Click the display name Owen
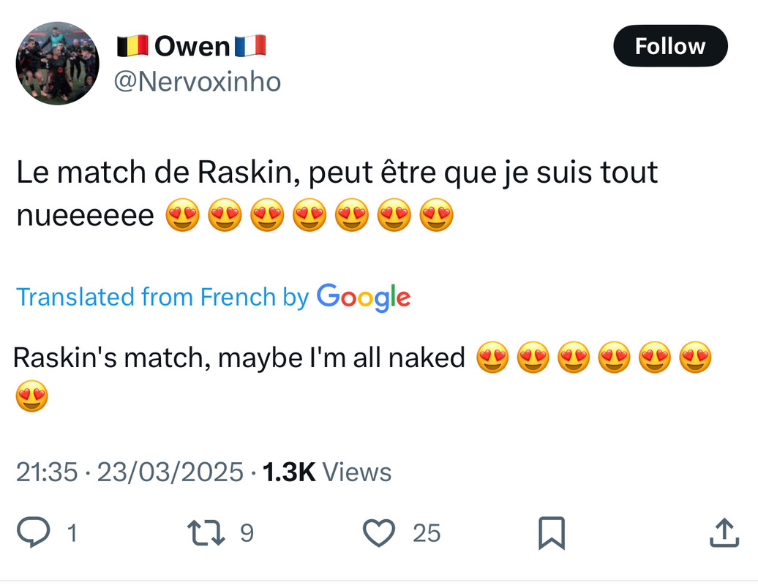 (x=192, y=47)
